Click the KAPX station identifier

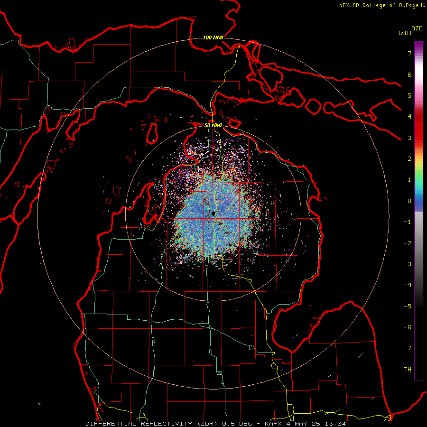(x=274, y=424)
